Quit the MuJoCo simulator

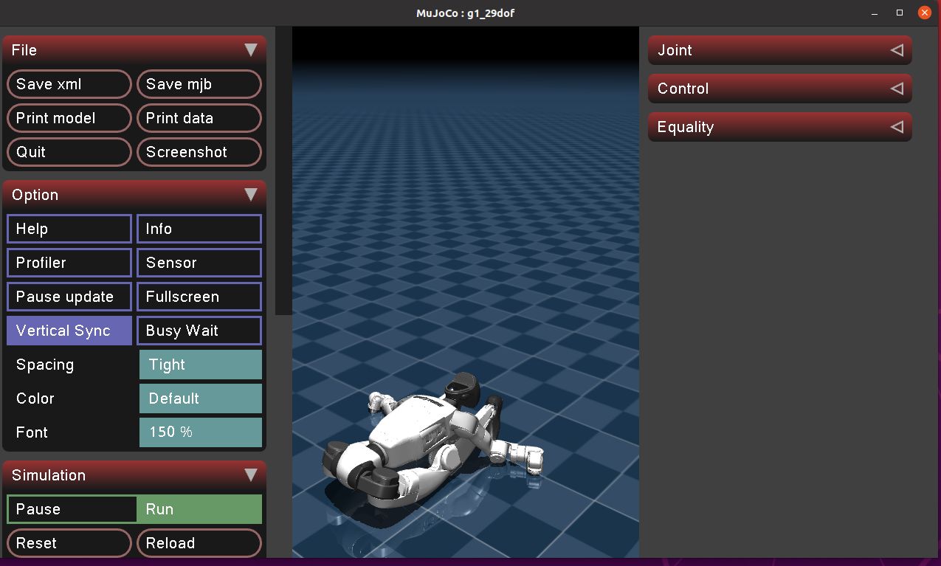pos(69,152)
